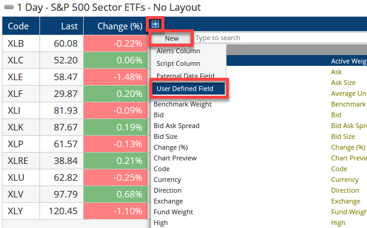Choose Alerts Column menu entry
The image size is (367, 228).
[x=178, y=51]
